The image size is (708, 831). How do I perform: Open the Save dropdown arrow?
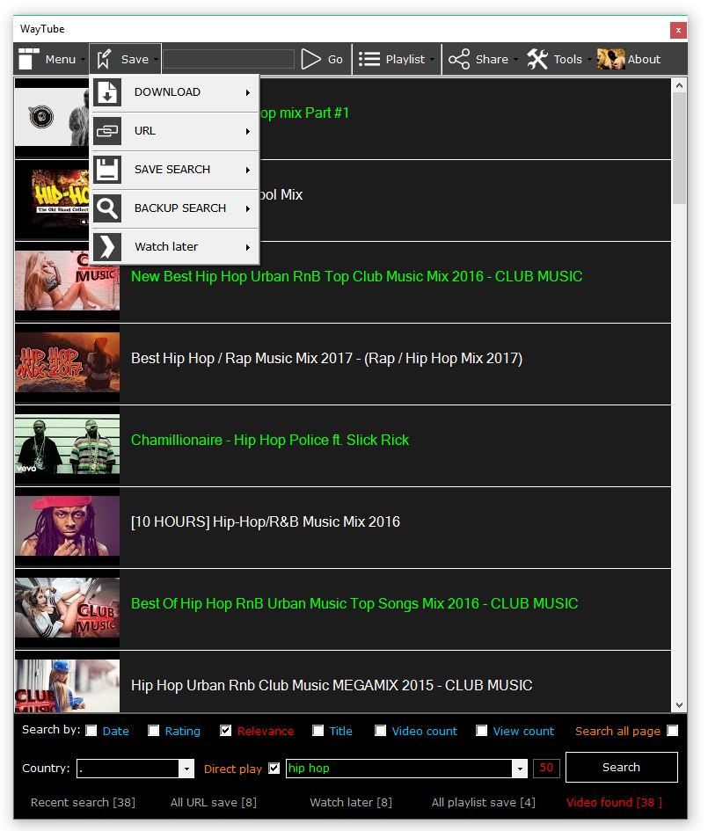click(156, 60)
